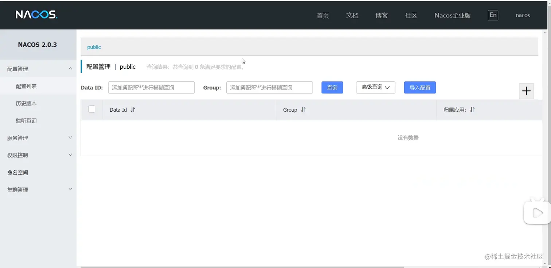551x268 pixels.
Task: Open 文档 in top navigation
Action: coord(352,15)
